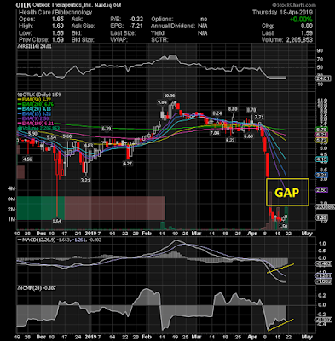This screenshot has width=335, height=341.
Task: Select the yellow trendline on CMF panel
Action: tap(281, 325)
